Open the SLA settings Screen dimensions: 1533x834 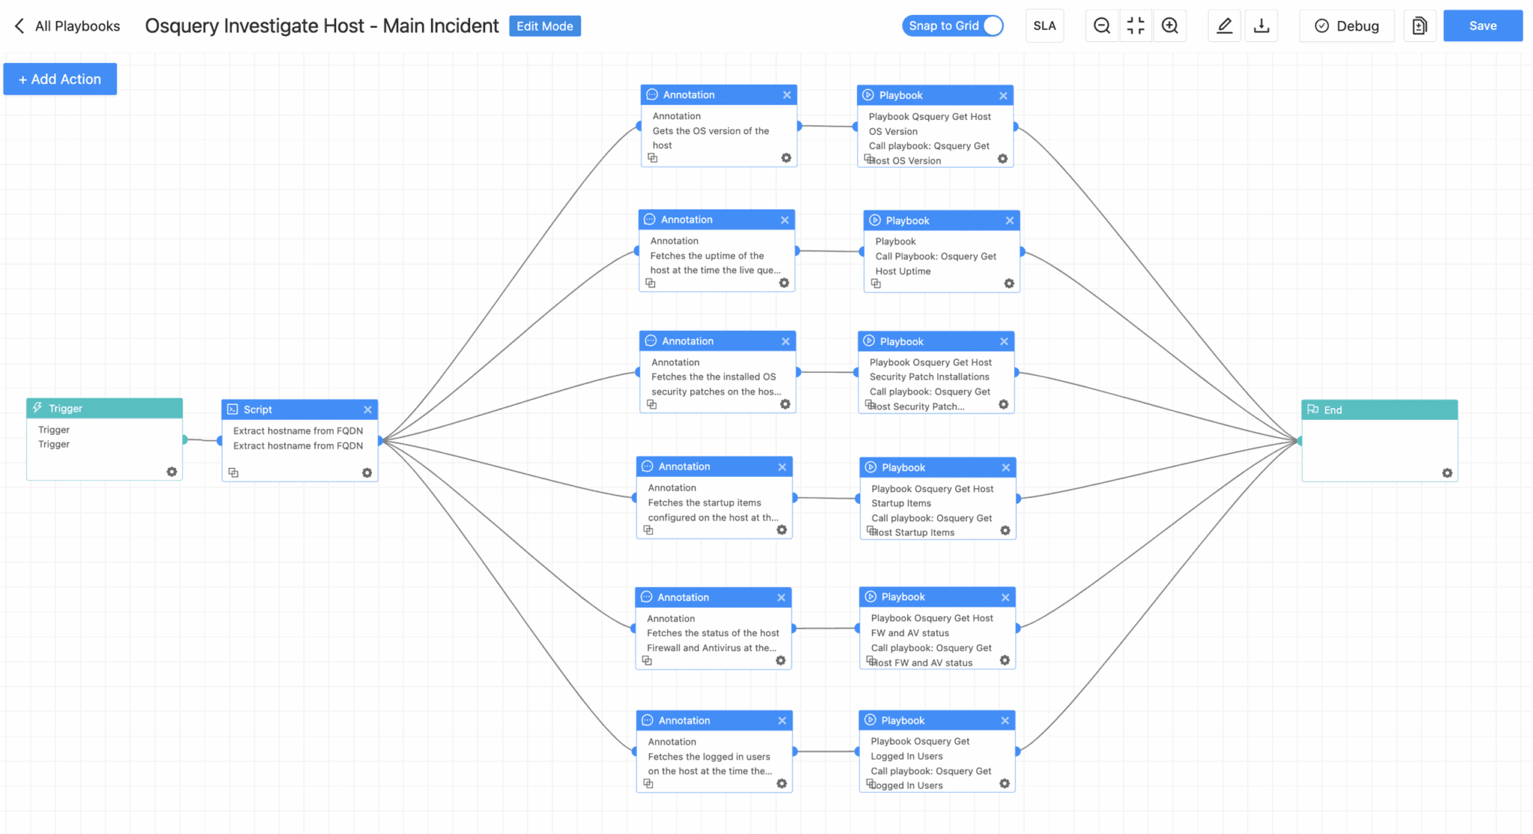pyautogui.click(x=1045, y=25)
